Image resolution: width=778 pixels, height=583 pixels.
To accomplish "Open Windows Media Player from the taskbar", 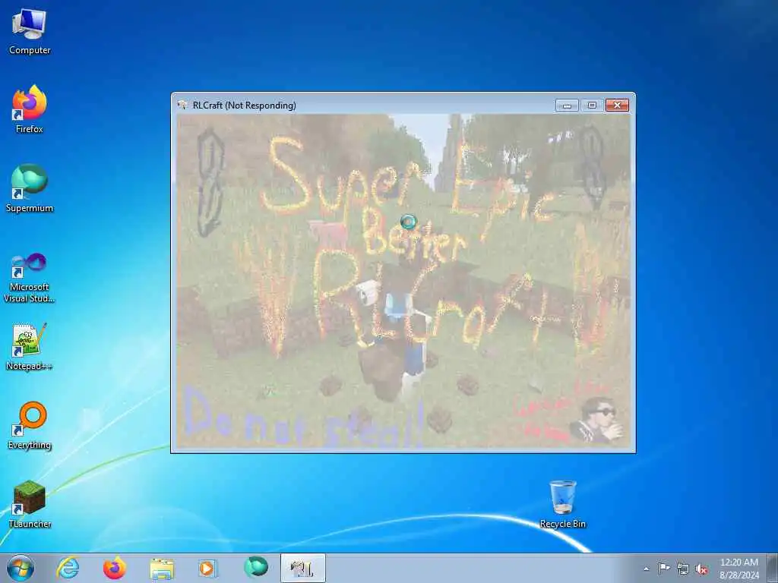I will pos(207,568).
